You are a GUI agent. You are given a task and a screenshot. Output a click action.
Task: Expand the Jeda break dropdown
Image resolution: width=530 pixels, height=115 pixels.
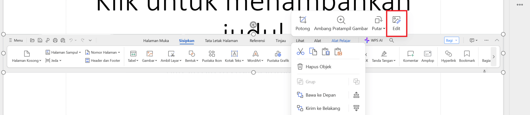coord(53,60)
